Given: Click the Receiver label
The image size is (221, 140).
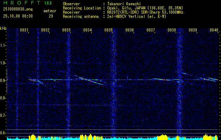Looking at the screenshot, I should 71,12.
